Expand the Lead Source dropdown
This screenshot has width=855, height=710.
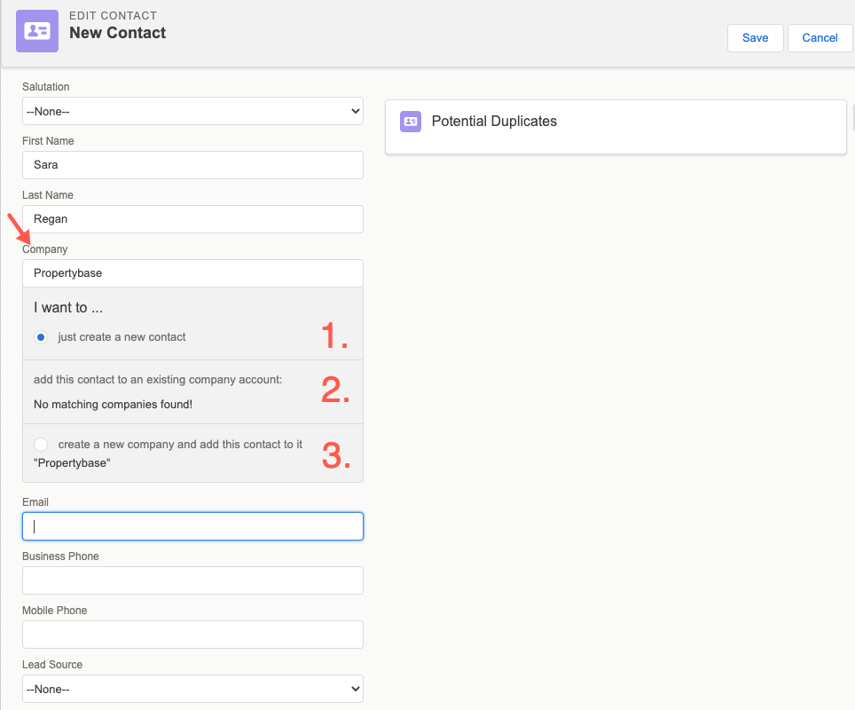pyautogui.click(x=192, y=689)
